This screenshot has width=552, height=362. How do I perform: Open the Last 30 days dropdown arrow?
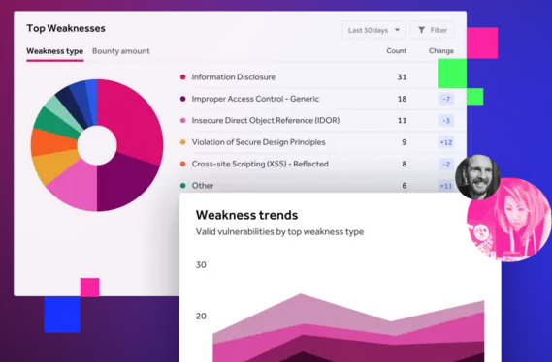[397, 30]
